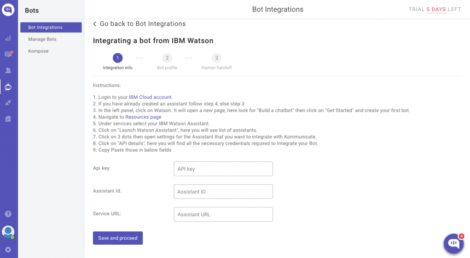Open the user profile avatar
The image size is (470, 258).
tap(8, 232)
